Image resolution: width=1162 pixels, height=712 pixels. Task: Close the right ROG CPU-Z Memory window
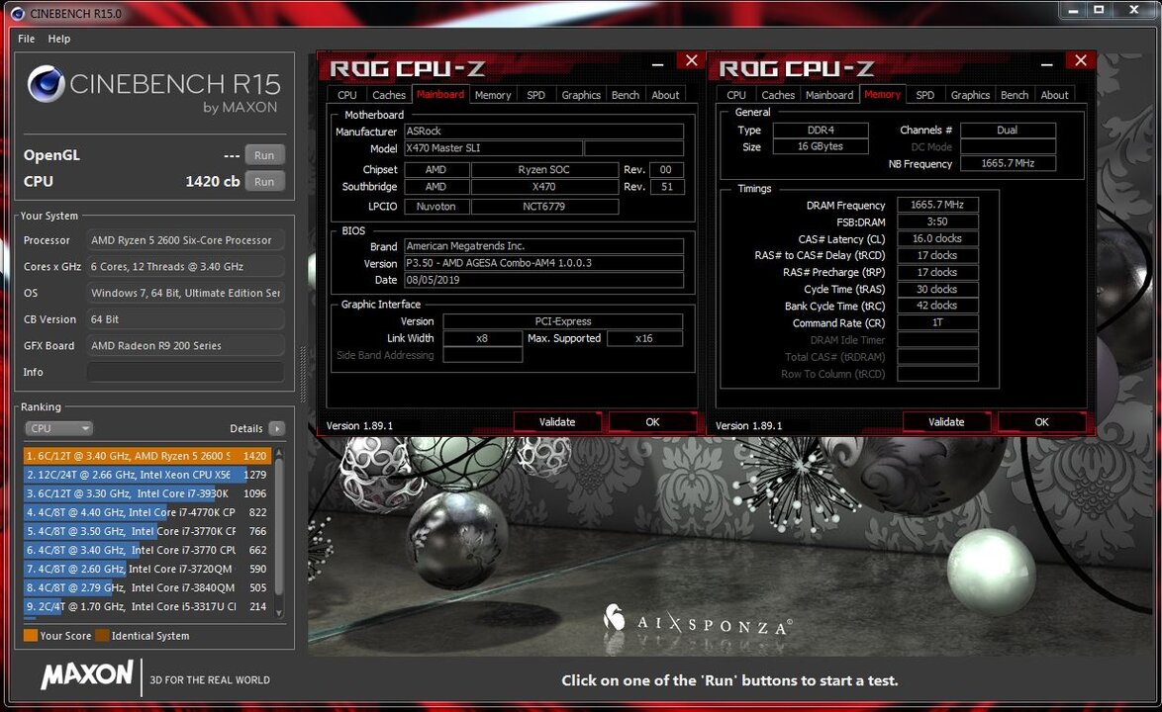pyautogui.click(x=1080, y=60)
